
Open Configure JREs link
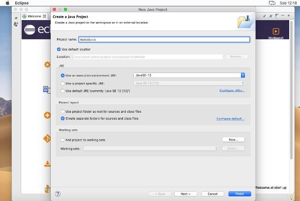(x=232, y=91)
